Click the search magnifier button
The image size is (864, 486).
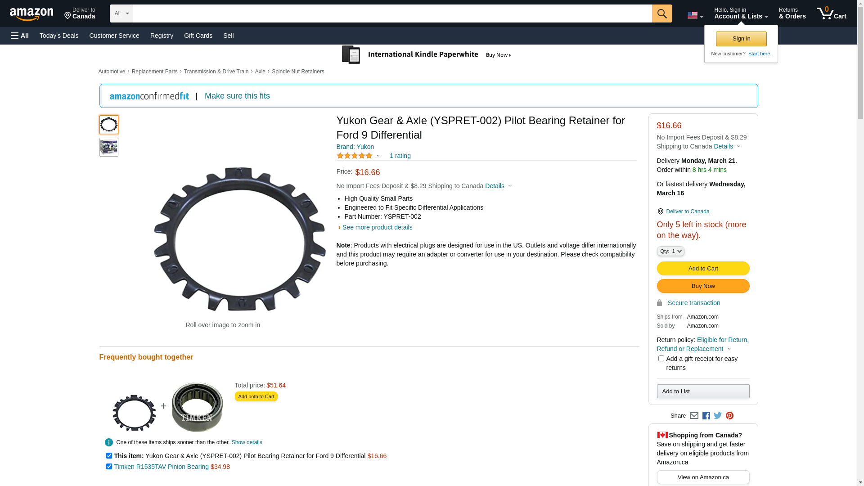[662, 13]
